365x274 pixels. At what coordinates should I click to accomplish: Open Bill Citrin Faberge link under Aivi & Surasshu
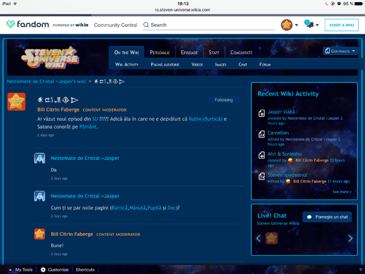[312, 160]
